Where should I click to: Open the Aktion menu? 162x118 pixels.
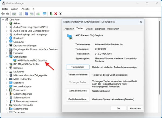[x=15, y=9]
